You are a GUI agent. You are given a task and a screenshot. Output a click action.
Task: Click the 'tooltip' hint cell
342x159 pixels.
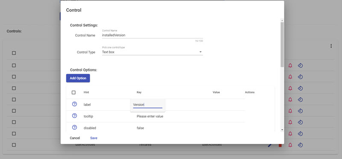(x=88, y=116)
